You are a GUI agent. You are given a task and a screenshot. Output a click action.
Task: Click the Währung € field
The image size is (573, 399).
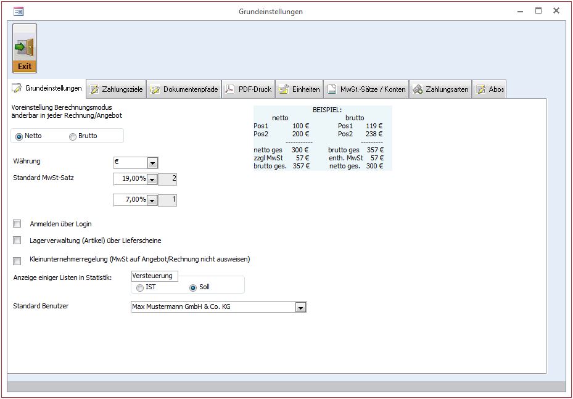click(x=131, y=163)
